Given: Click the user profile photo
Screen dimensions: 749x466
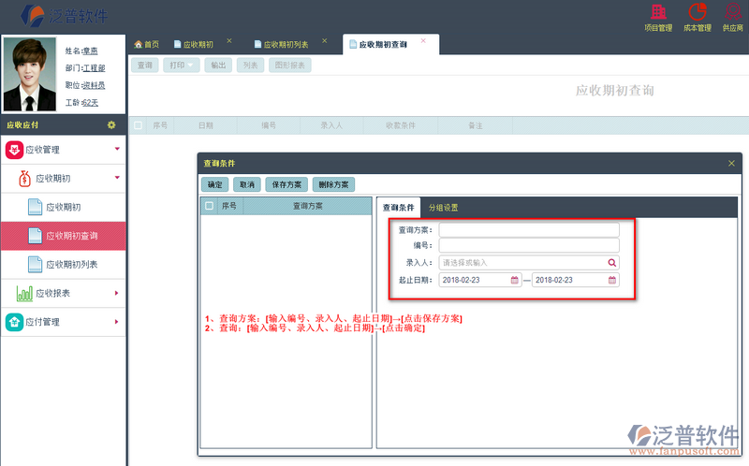Looking at the screenshot, I should pyautogui.click(x=29, y=74).
